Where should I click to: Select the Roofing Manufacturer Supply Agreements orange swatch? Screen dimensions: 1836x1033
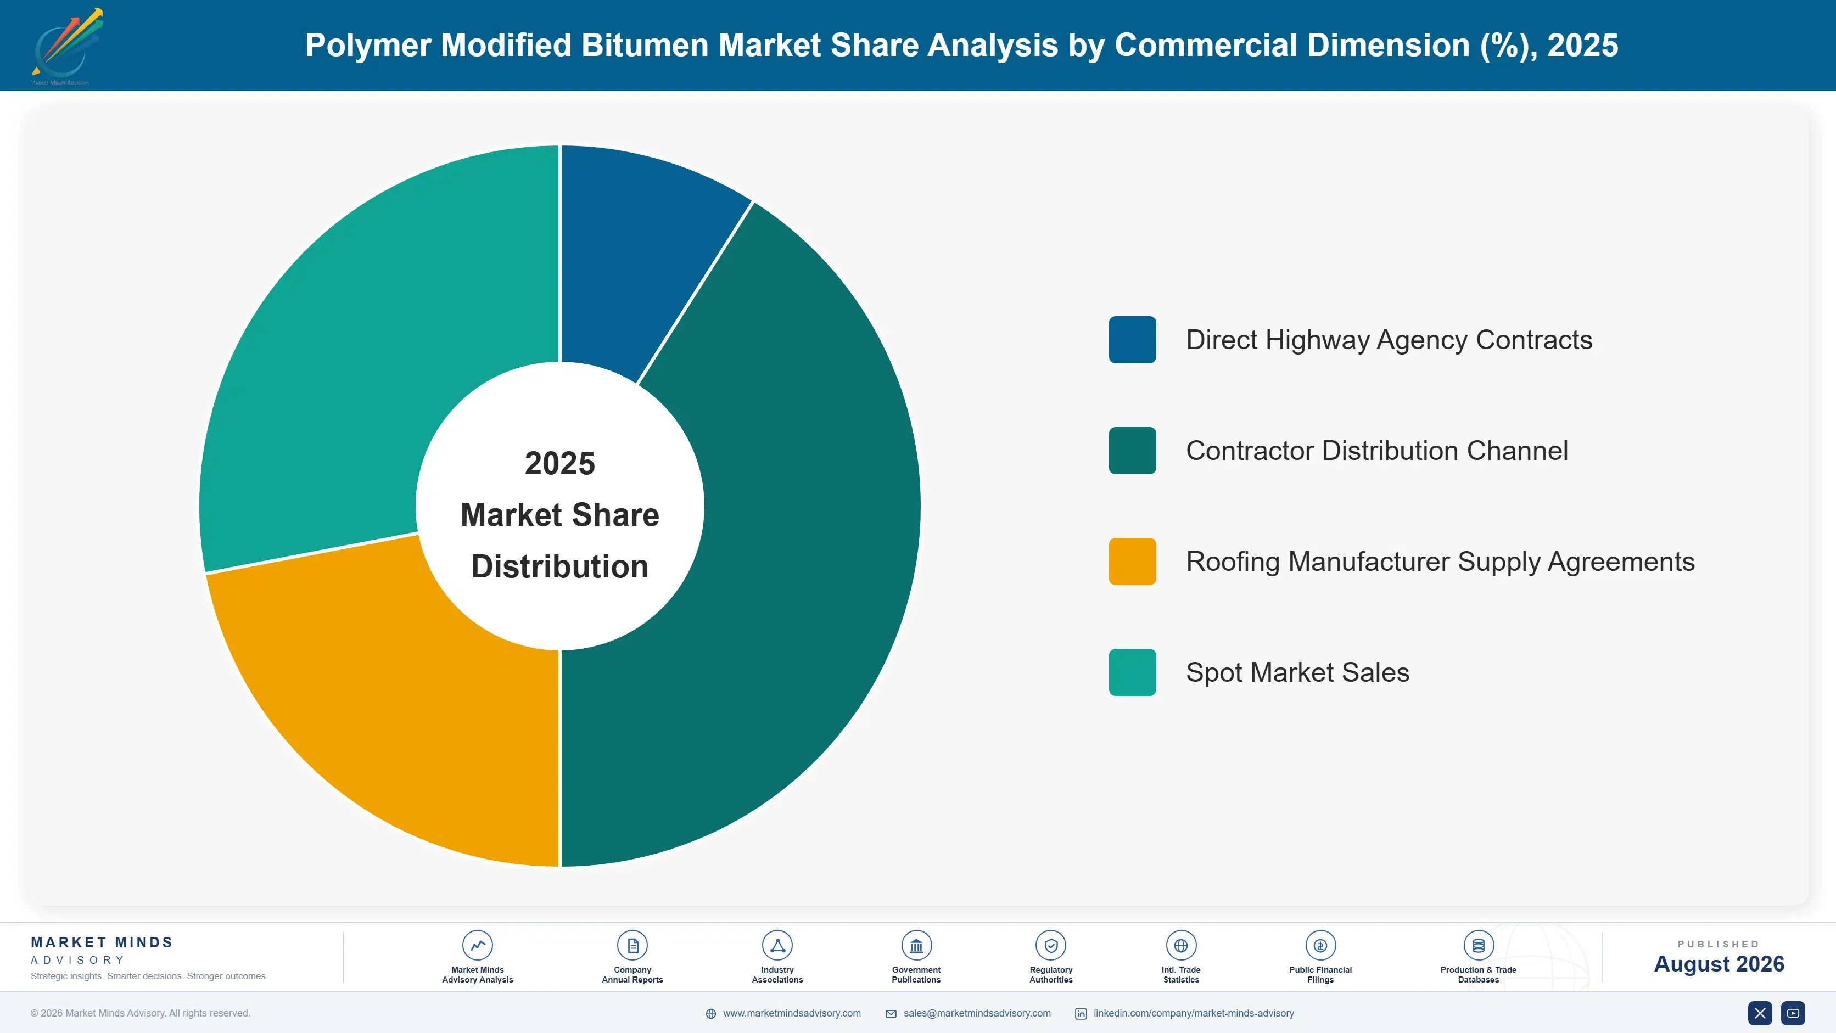(1133, 562)
